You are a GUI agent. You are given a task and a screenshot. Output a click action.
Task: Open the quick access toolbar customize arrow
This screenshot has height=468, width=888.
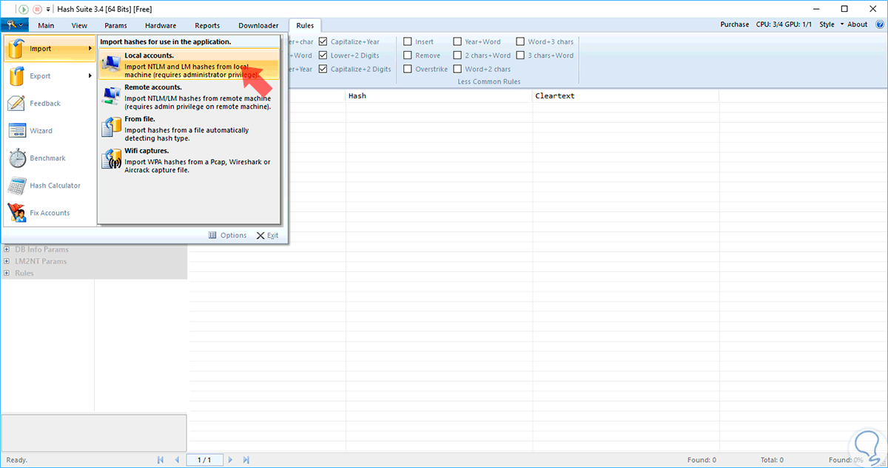pyautogui.click(x=49, y=10)
